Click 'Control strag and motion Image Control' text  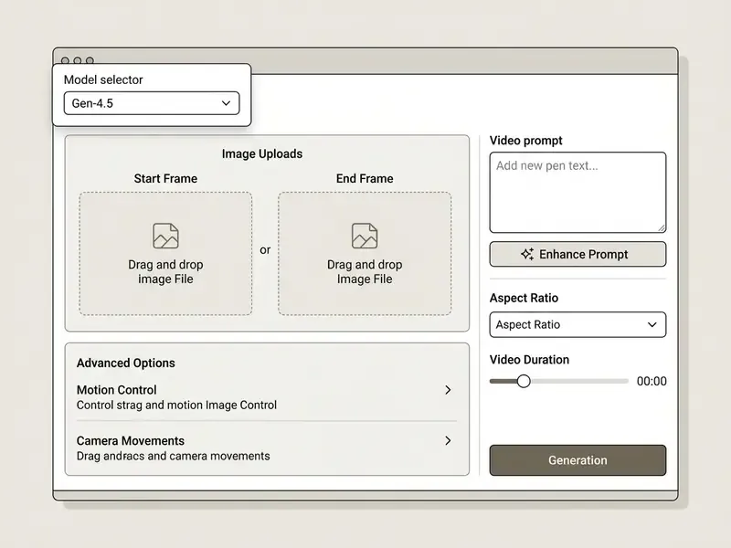(176, 405)
